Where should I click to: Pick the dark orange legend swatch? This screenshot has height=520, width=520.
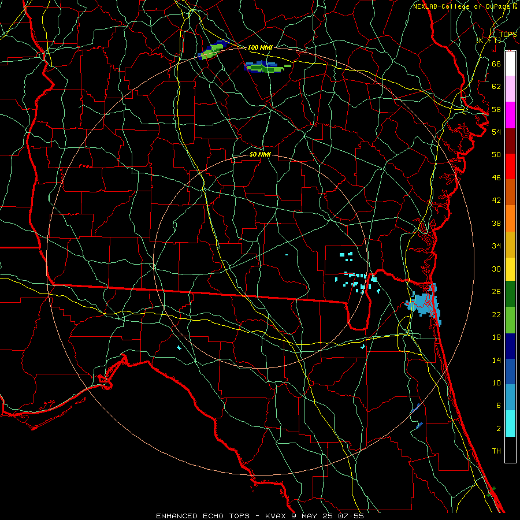click(510, 192)
